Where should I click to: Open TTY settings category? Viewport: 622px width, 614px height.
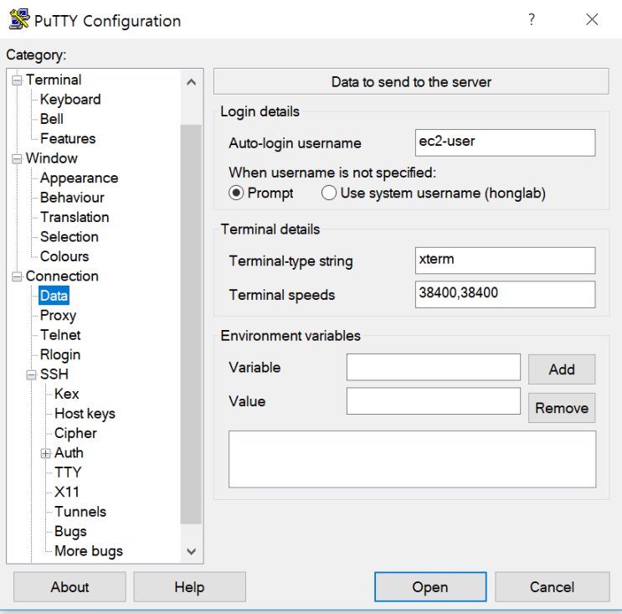point(68,472)
